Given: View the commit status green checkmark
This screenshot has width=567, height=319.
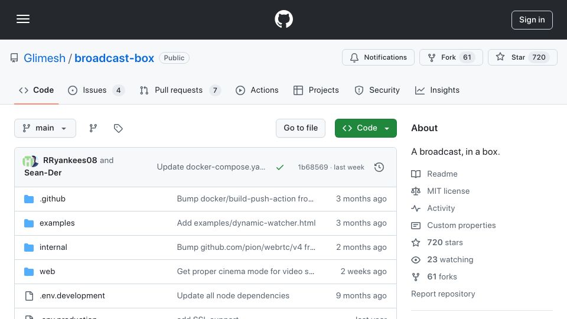Looking at the screenshot, I should tap(280, 167).
